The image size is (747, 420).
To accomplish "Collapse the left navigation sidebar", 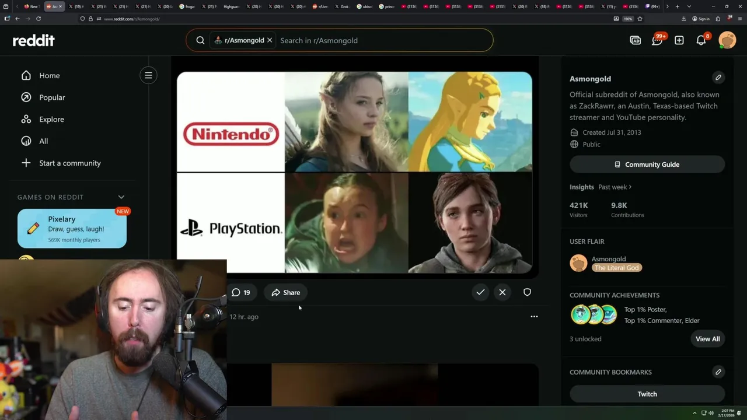I will point(148,75).
